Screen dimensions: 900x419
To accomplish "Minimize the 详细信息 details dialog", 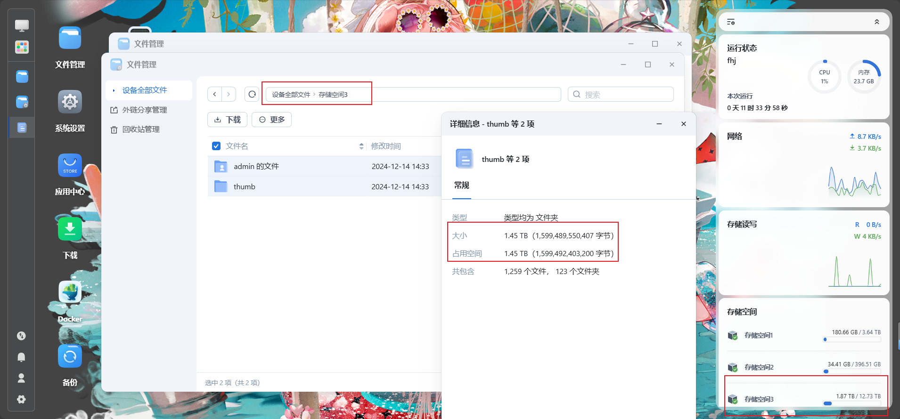I will pos(659,124).
